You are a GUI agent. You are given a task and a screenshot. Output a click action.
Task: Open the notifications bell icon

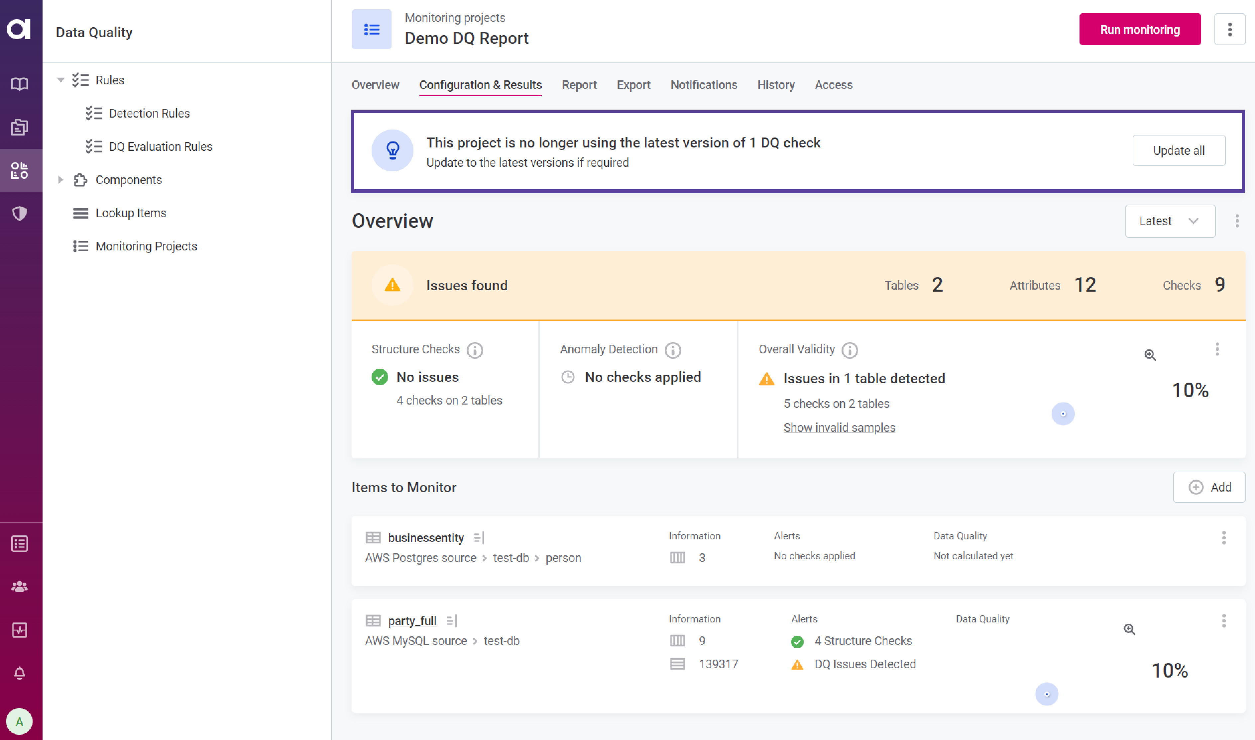(x=20, y=673)
